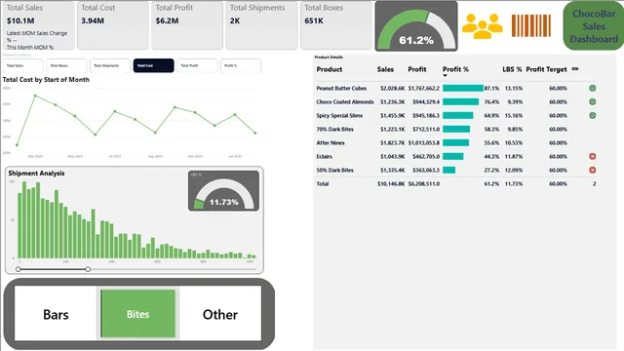The height and width of the screenshot is (351, 624).
Task: Sort table by the Product column header
Action: click(x=330, y=69)
